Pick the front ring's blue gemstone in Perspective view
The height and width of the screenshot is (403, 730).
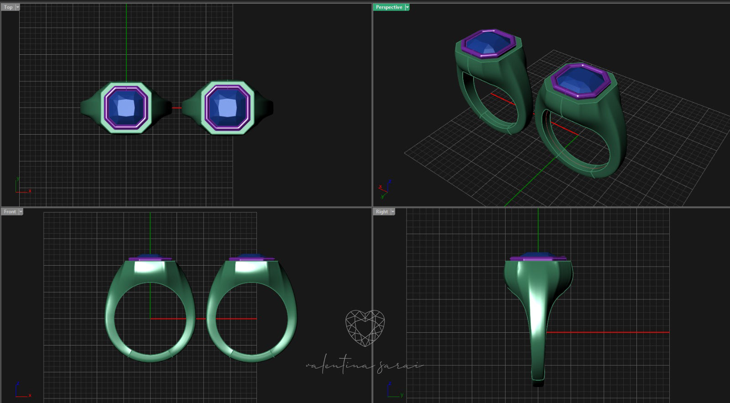pyautogui.click(x=580, y=81)
